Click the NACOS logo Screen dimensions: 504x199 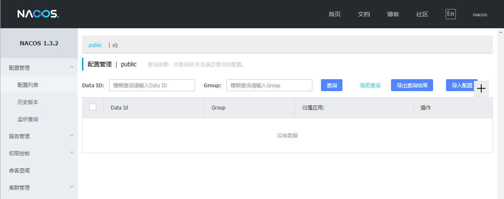38,14
